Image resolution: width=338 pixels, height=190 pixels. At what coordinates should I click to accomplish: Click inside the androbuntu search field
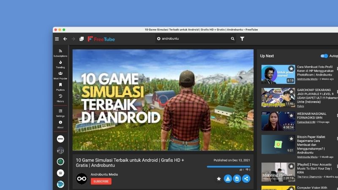(x=195, y=38)
